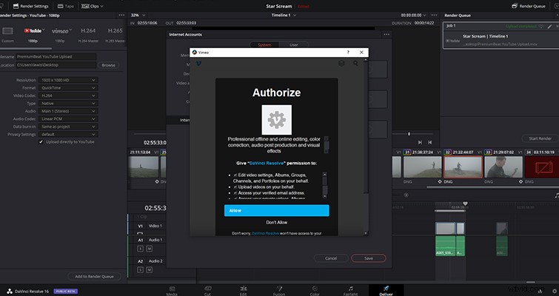Open the Color page
The image size is (559, 296).
[315, 291]
